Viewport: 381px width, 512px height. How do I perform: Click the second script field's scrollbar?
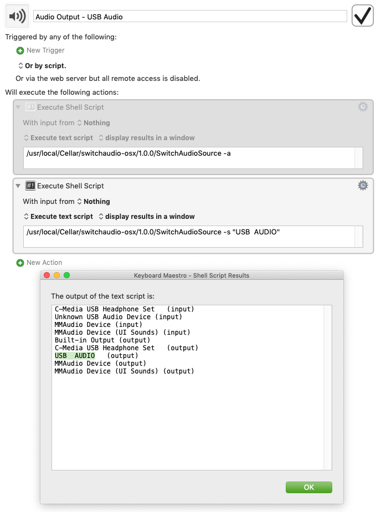pos(358,237)
